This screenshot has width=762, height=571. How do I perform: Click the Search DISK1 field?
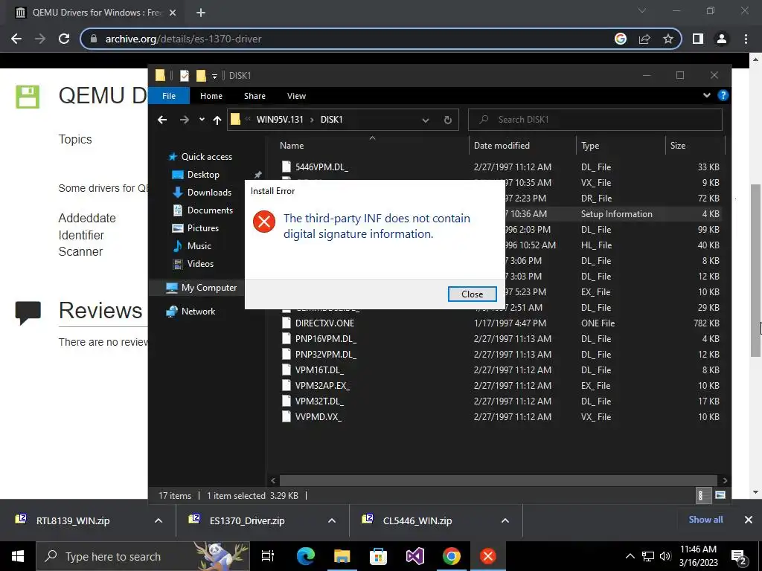click(x=595, y=120)
